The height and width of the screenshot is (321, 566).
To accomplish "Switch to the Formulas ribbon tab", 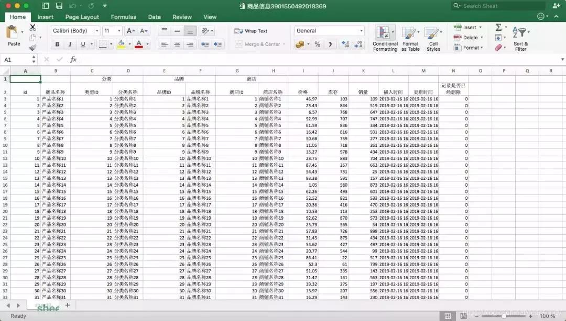I will (x=123, y=17).
